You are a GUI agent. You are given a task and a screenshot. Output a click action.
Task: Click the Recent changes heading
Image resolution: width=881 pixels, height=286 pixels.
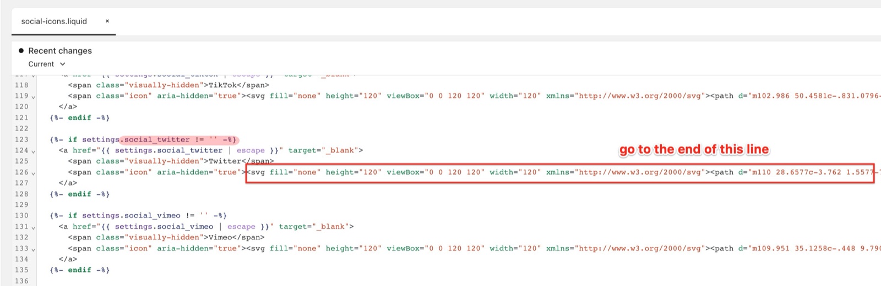(x=60, y=51)
